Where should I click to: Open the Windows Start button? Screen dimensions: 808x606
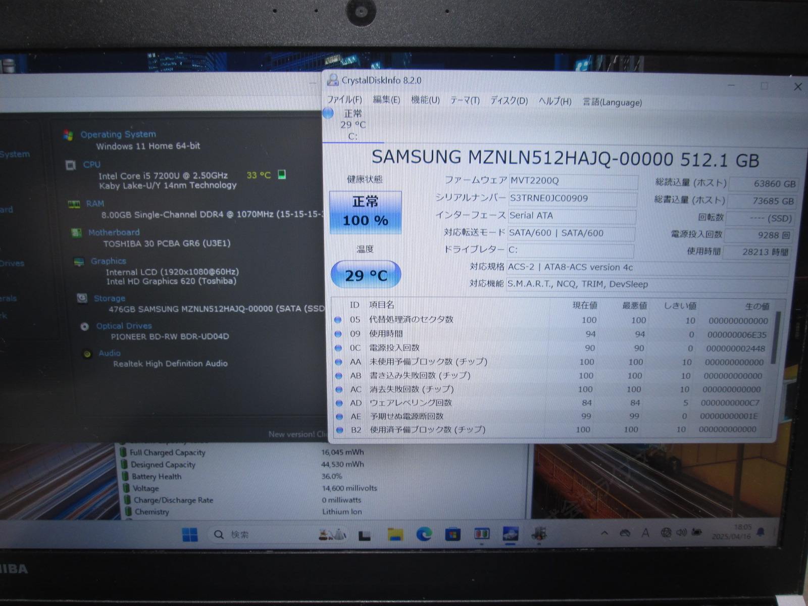pyautogui.click(x=190, y=534)
